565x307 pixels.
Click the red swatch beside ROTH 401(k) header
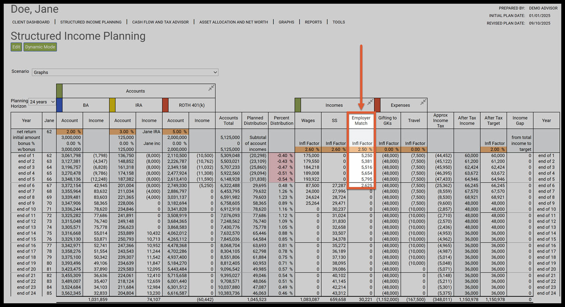(x=165, y=105)
